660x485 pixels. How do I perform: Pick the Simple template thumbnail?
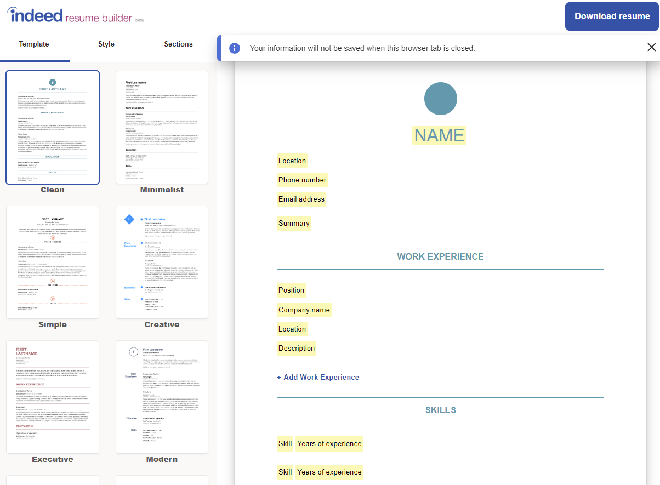pyautogui.click(x=53, y=262)
